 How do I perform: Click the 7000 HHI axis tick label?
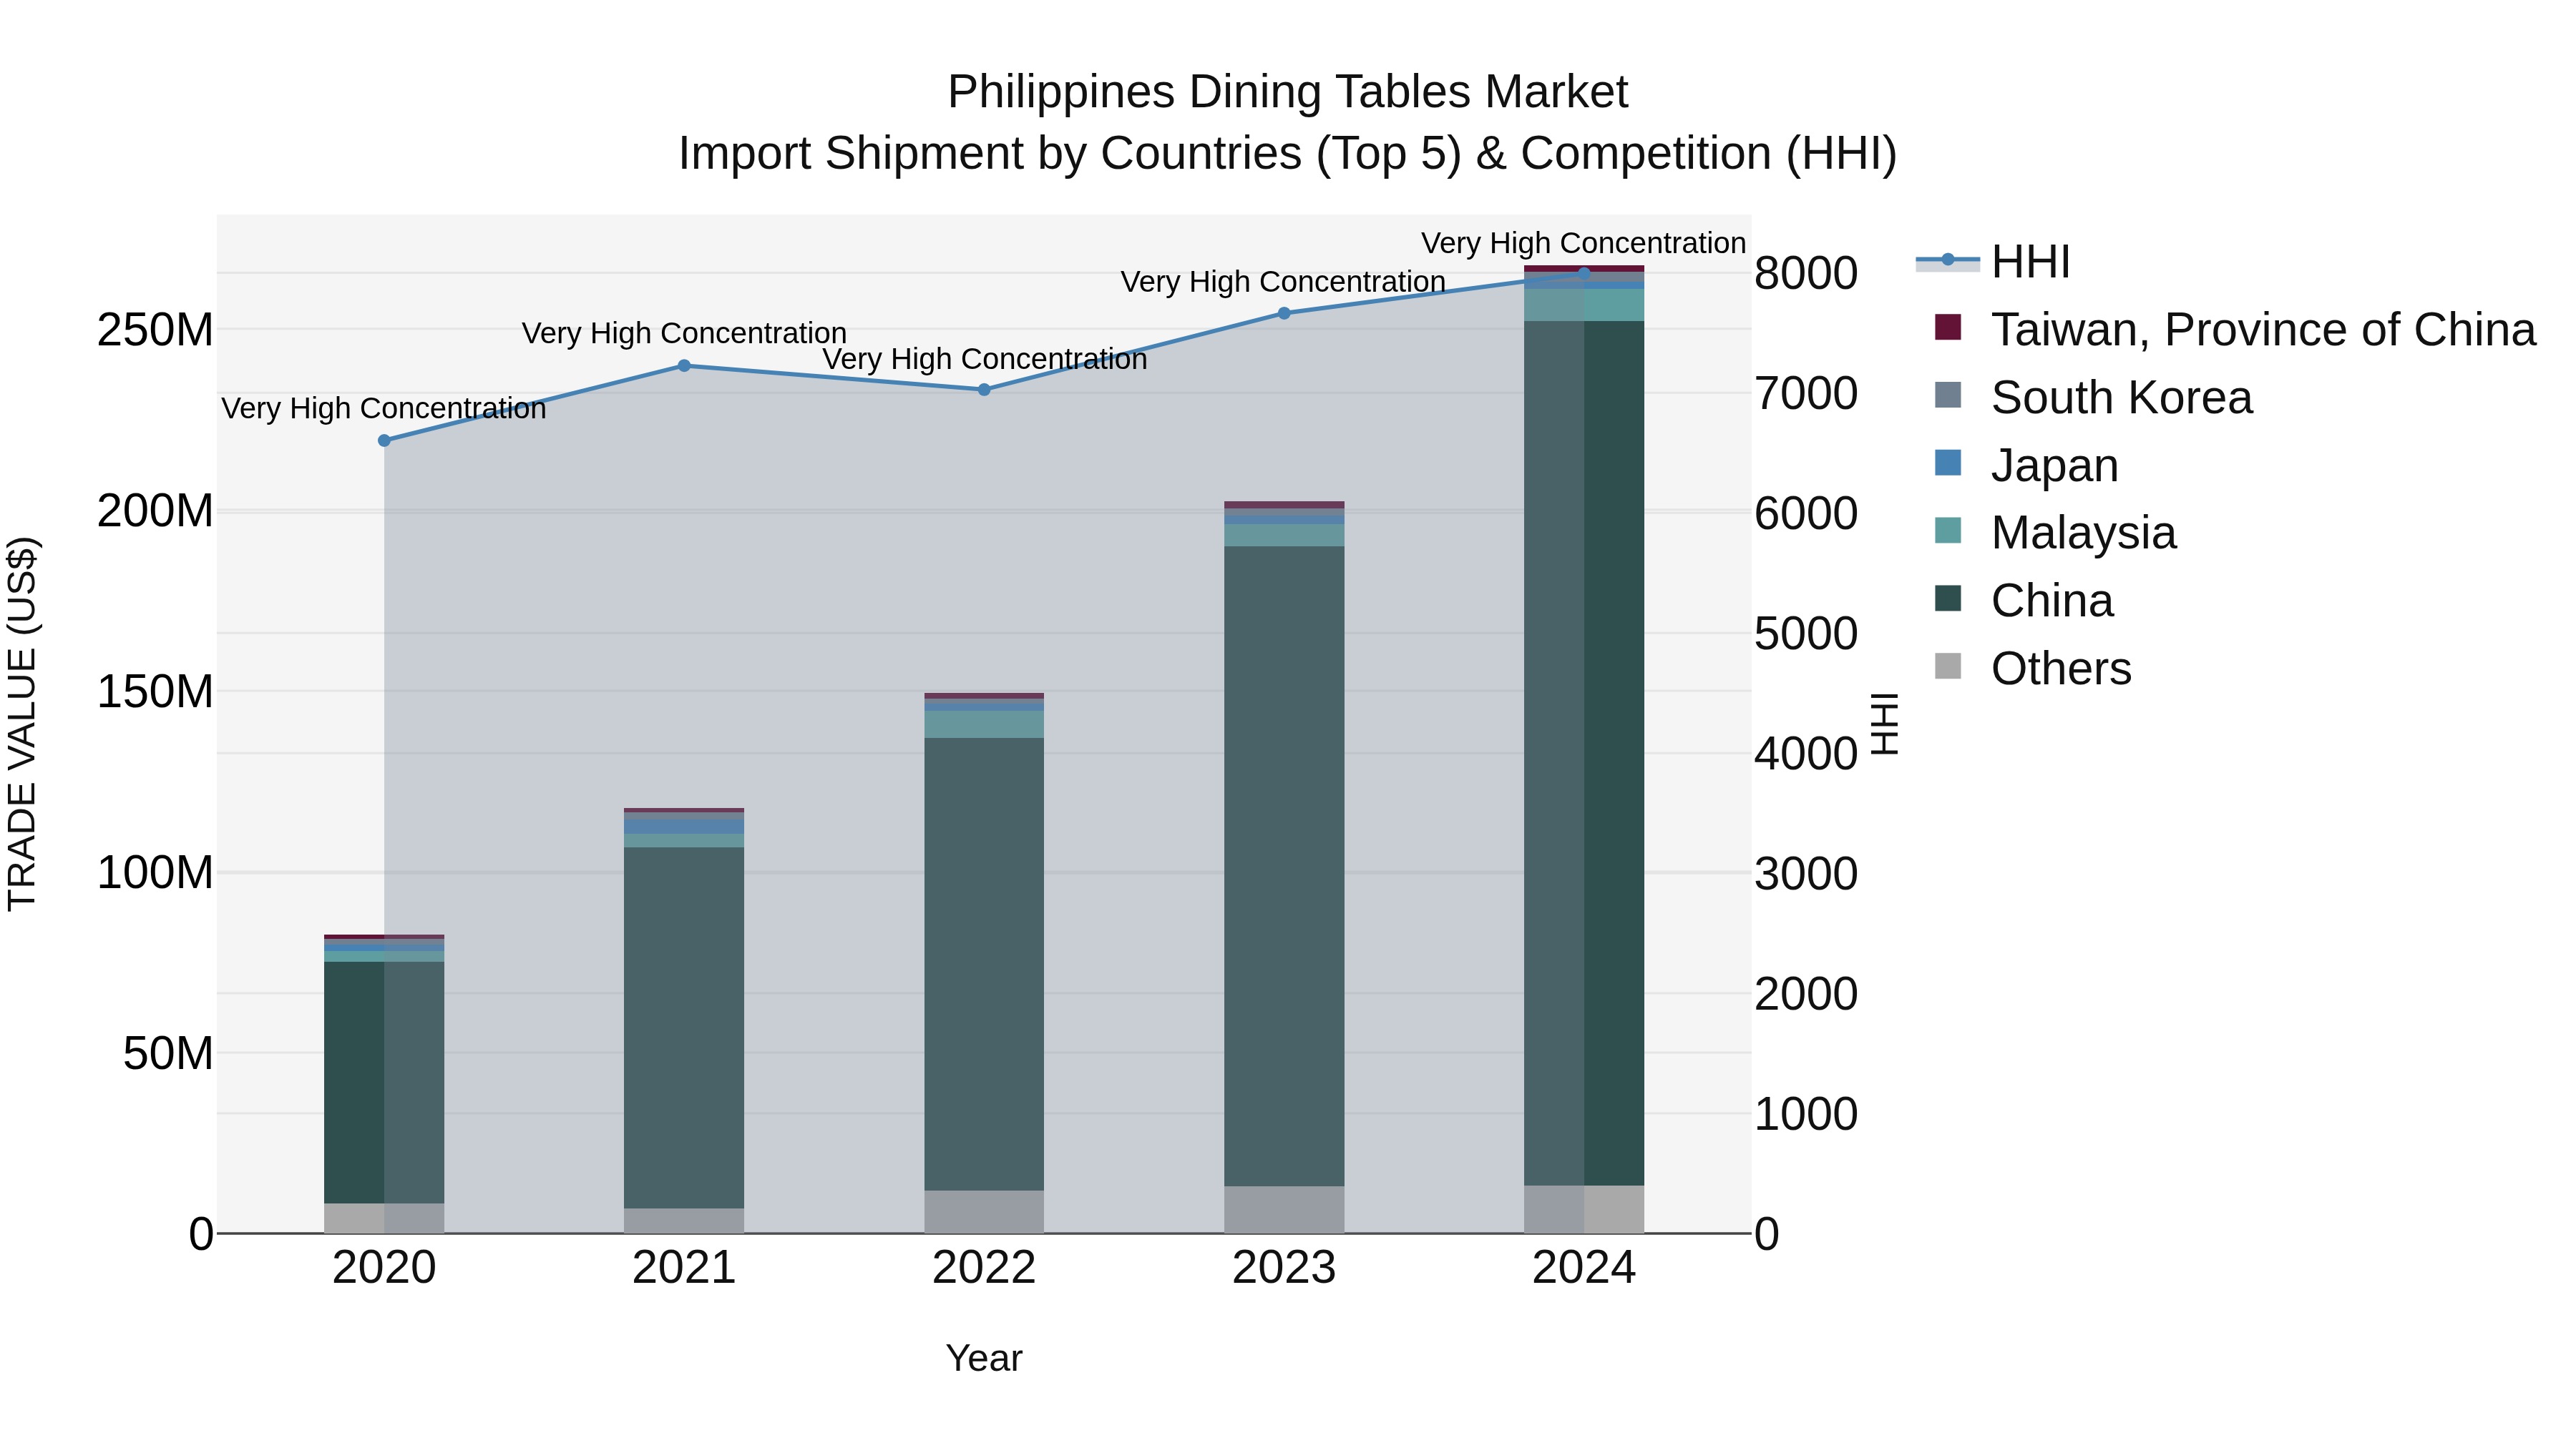click(x=1806, y=393)
